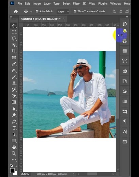
Task: Open the Swatches grid panel
Action: 125,51
